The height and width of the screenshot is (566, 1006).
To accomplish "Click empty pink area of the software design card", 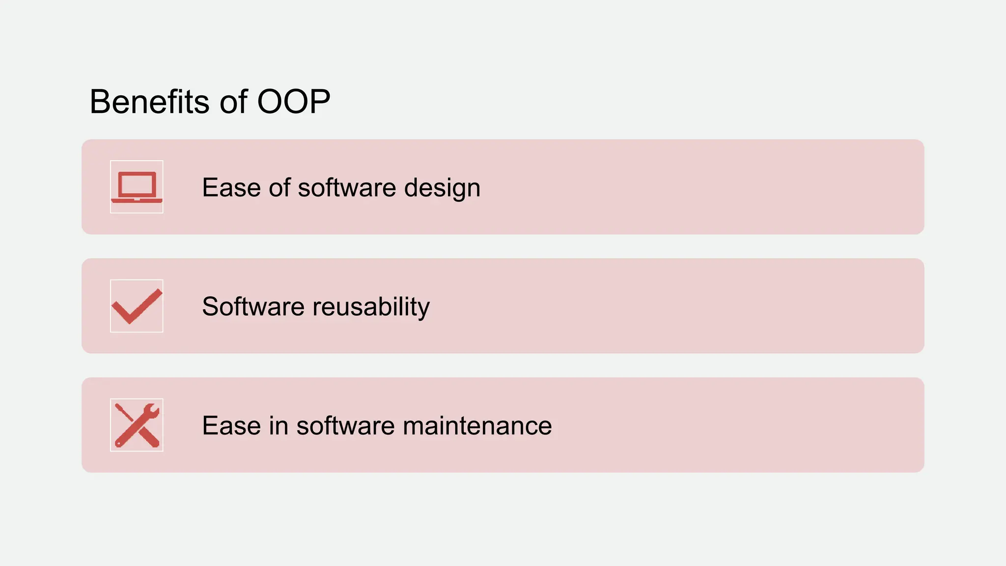I will click(712, 187).
